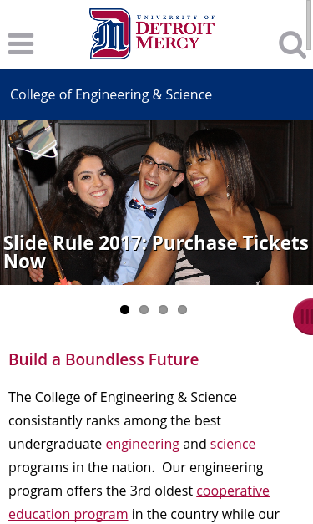Follow the engineering link
This screenshot has width=313, height=524.
pyautogui.click(x=143, y=444)
